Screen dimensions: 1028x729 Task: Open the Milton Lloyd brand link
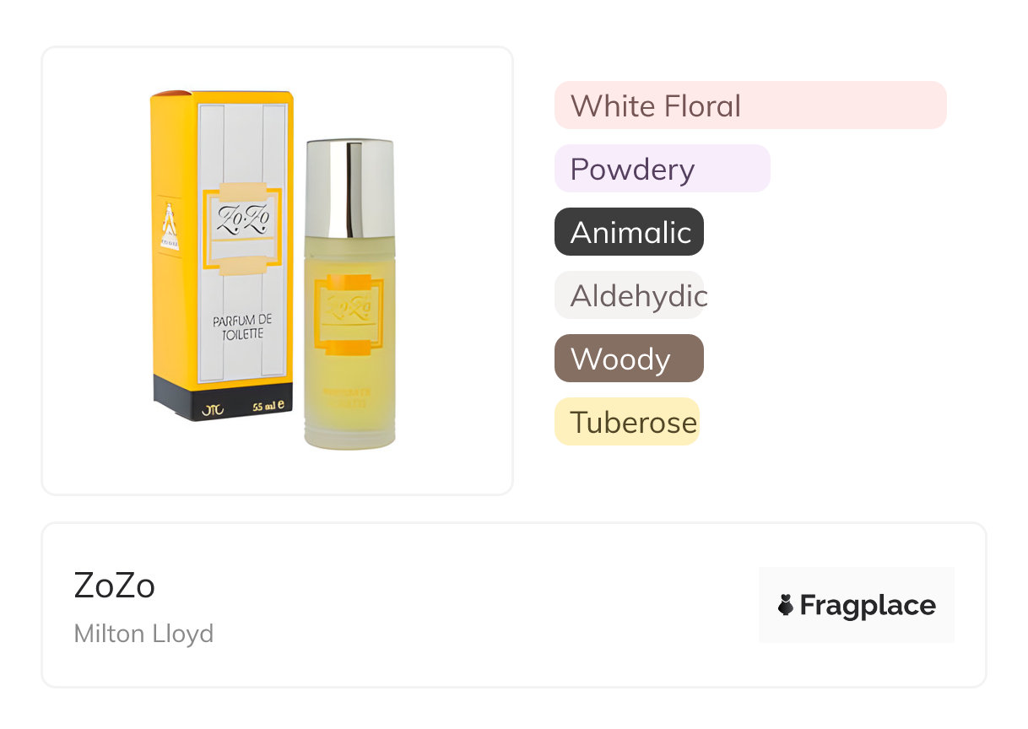point(143,633)
